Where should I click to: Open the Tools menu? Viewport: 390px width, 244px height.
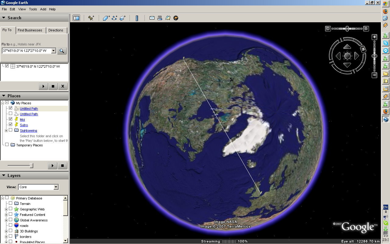click(33, 9)
